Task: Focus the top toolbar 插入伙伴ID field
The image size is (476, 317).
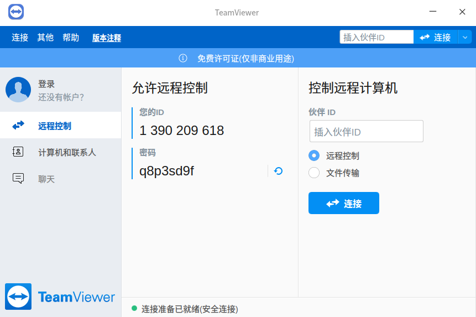Action: (x=376, y=37)
